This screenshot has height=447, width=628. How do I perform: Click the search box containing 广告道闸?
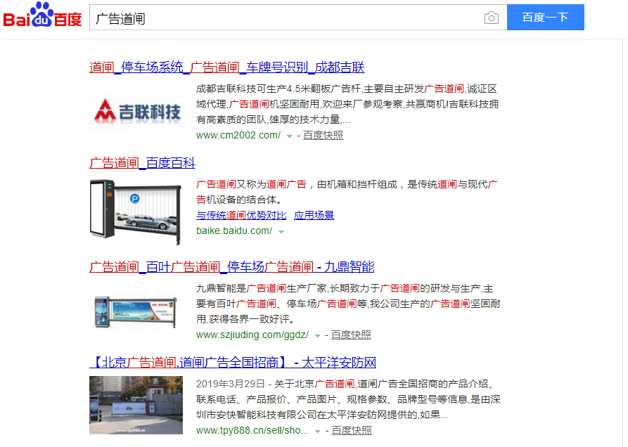281,18
